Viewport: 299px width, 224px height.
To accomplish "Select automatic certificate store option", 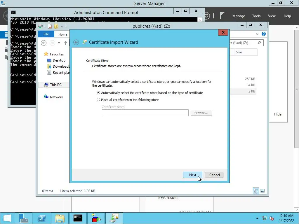I will pyautogui.click(x=98, y=92).
